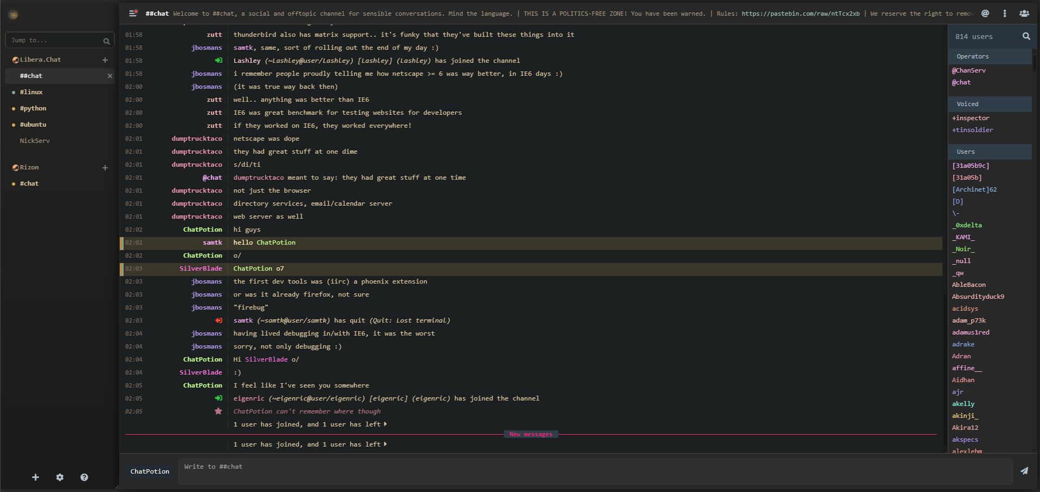Click the New messages marker label
This screenshot has width=1040, height=492.
[531, 434]
